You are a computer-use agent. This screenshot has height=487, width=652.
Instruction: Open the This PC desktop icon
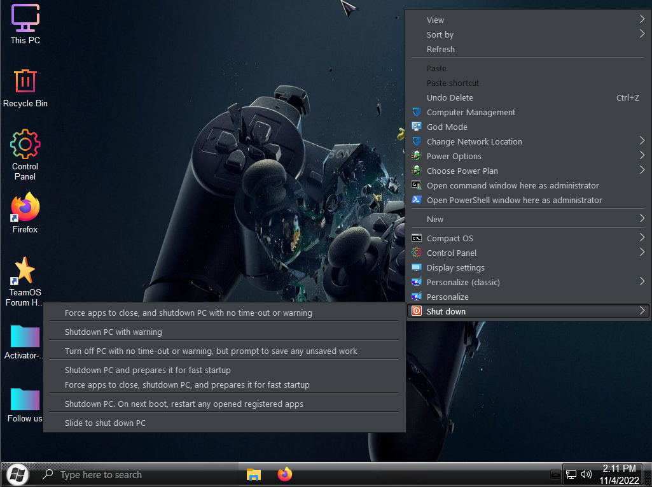point(25,24)
